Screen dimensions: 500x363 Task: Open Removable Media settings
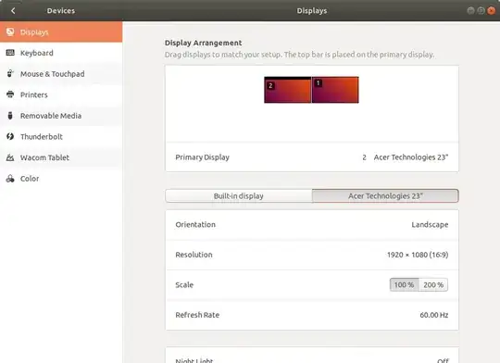coord(61,116)
